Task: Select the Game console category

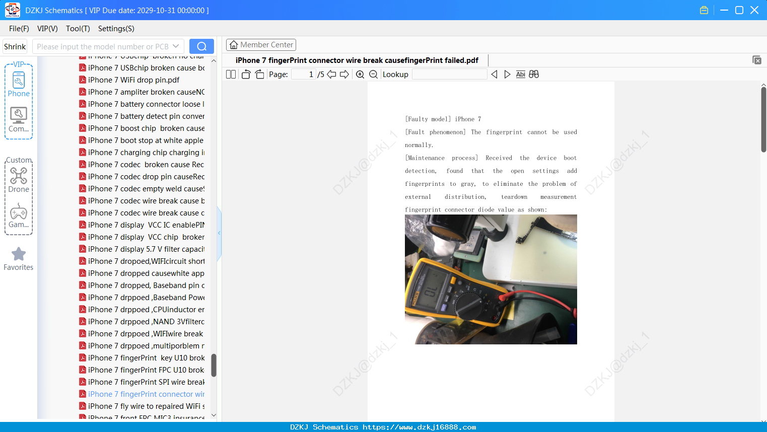Action: [x=19, y=215]
